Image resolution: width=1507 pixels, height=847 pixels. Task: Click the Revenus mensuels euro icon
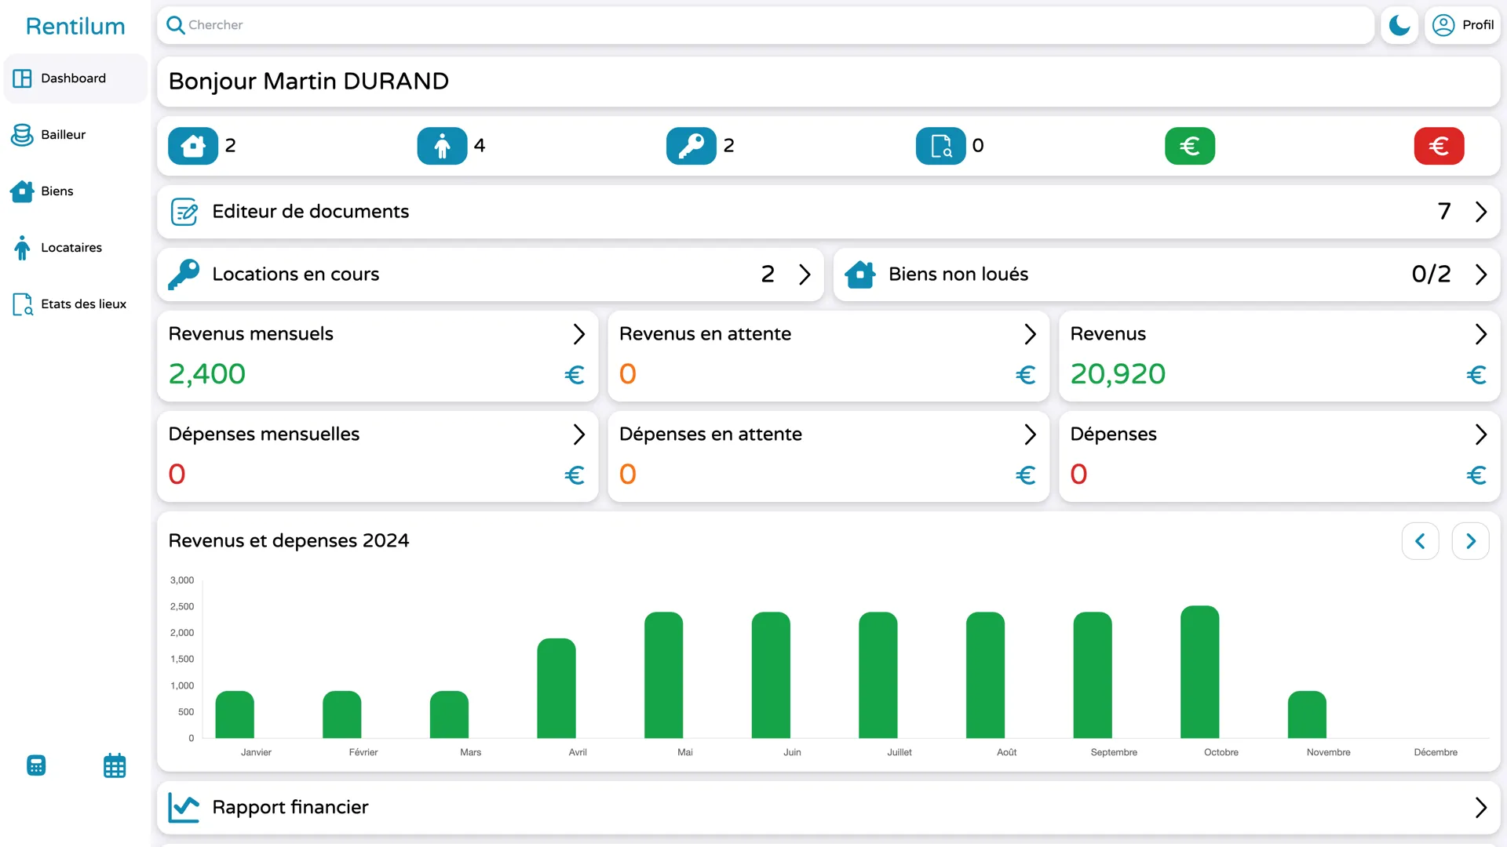click(575, 375)
